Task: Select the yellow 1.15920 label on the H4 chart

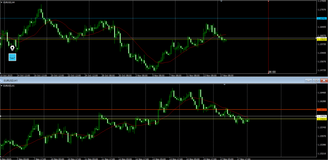Action: tap(322, 40)
